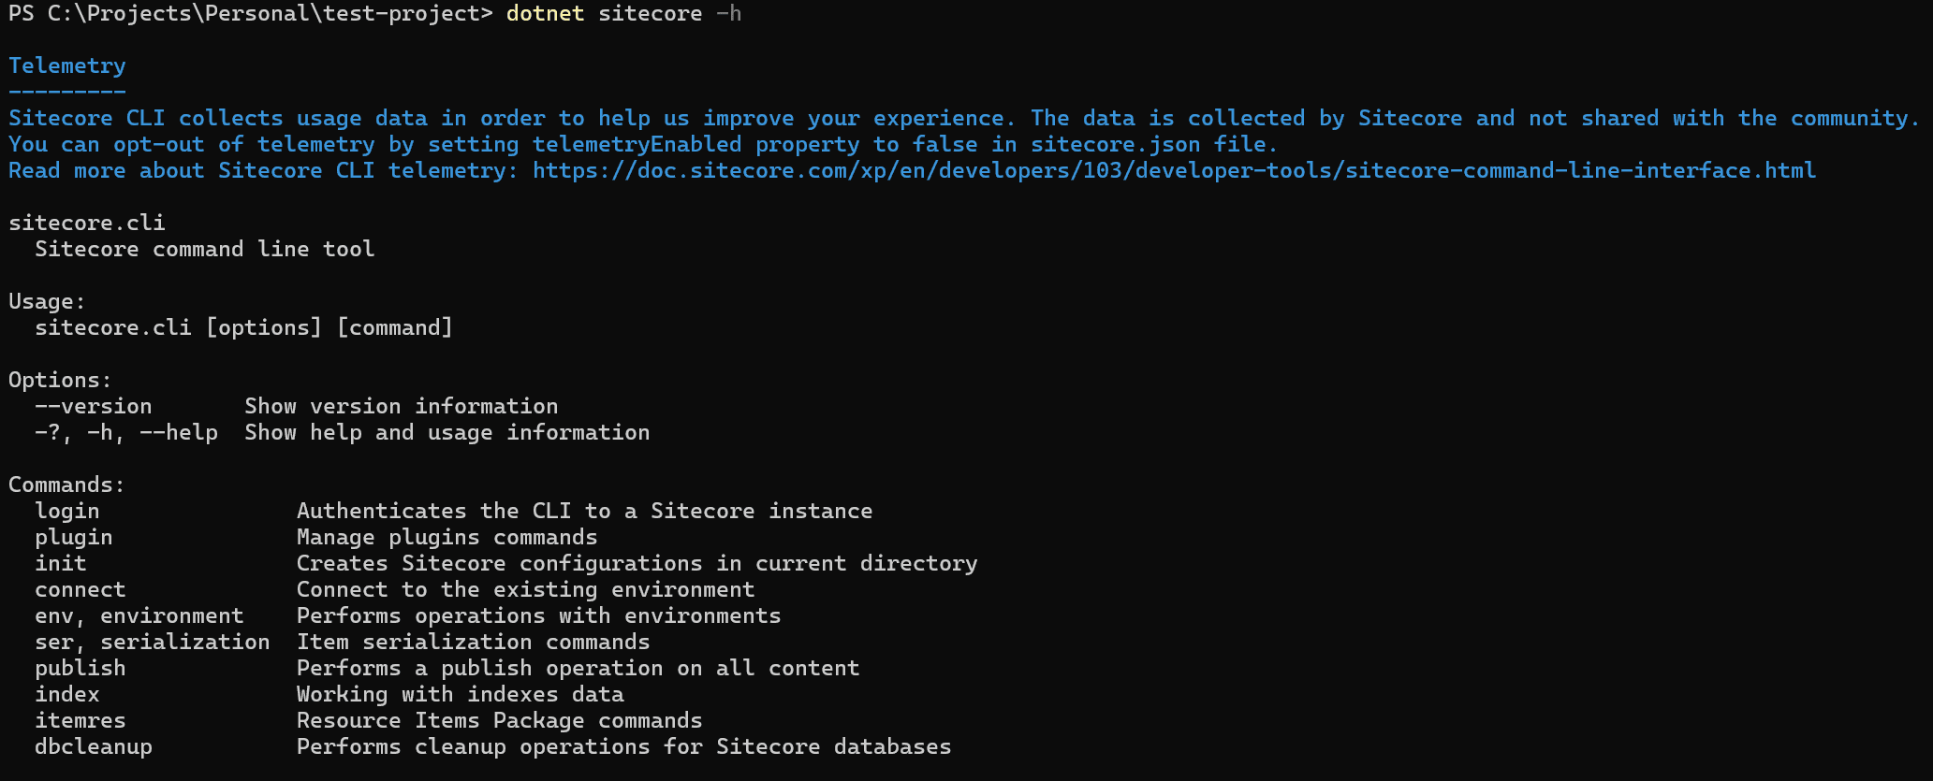Click the 'You can opt-out of telemetry' line
1933x781 pixels.
coord(643,144)
